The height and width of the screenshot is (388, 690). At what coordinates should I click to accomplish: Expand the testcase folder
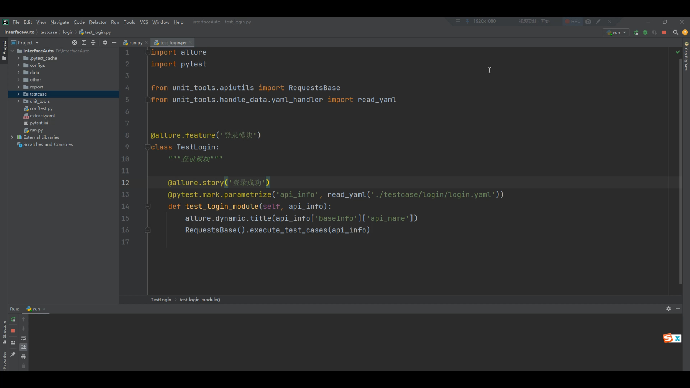(19, 94)
